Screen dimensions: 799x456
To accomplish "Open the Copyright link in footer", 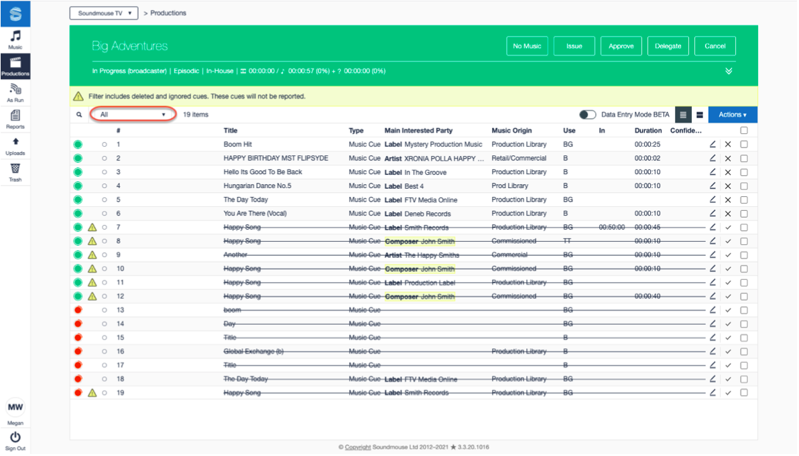I will click(x=358, y=447).
